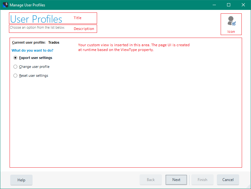Click the 'What do you want to do?' text
This screenshot has height=189, width=251.
33,50
